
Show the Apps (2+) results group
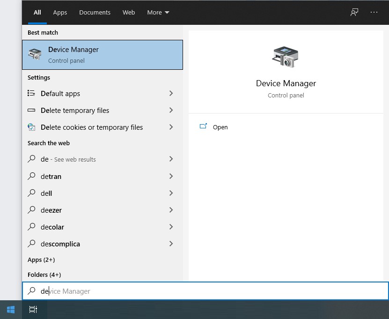coord(41,260)
